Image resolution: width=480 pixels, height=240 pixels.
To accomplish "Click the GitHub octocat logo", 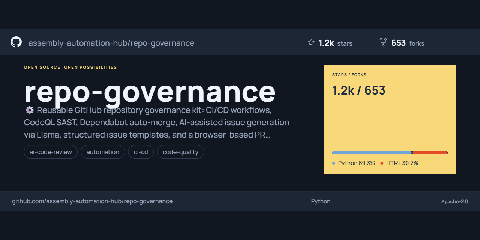I will [16, 42].
